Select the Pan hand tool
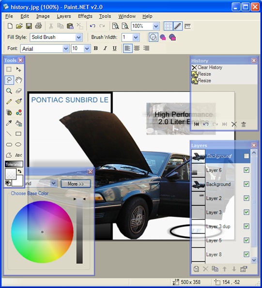This screenshot has width=262, height=288. (18, 80)
